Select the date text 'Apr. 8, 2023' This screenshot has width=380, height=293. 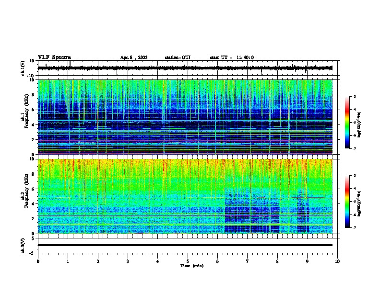coord(134,57)
